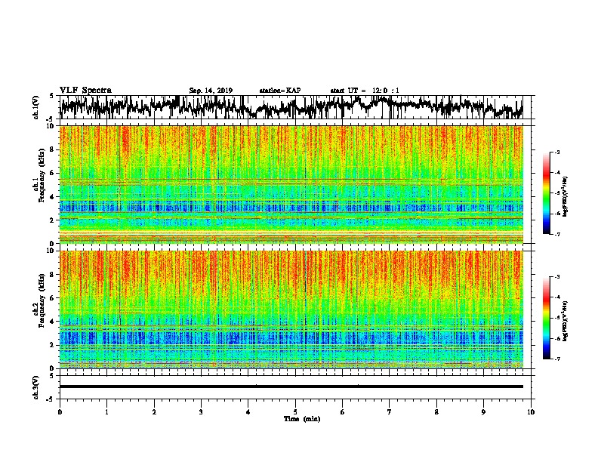The image size is (598, 462).
Task: Click the ch.2 'Frequency (kHz)' axis label
Action: pos(42,300)
